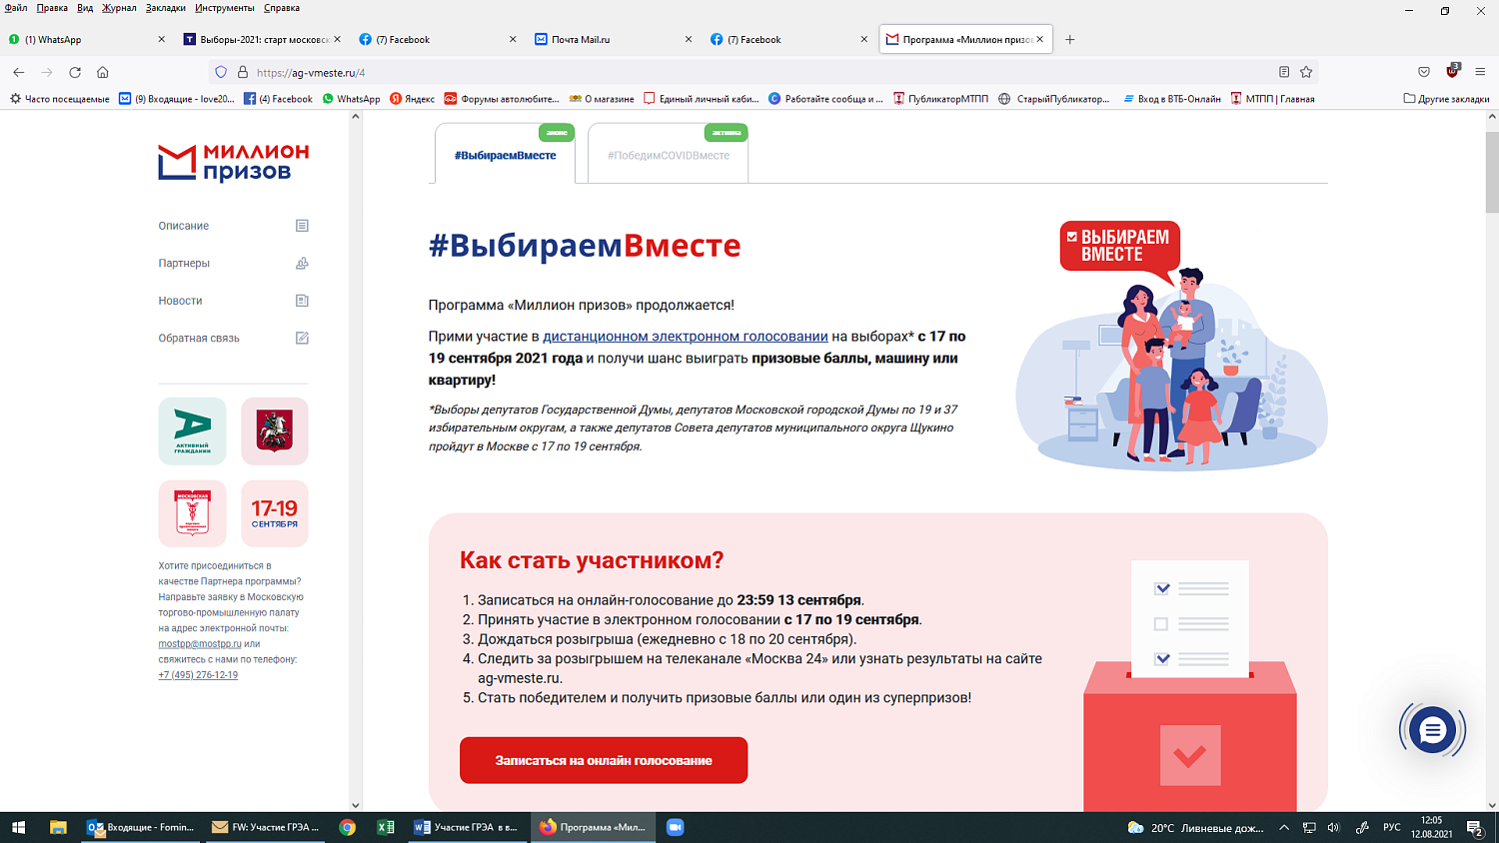Viewport: 1499px width, 843px height.
Task: Toggle the bookmark star in address bar
Action: [x=1306, y=72]
